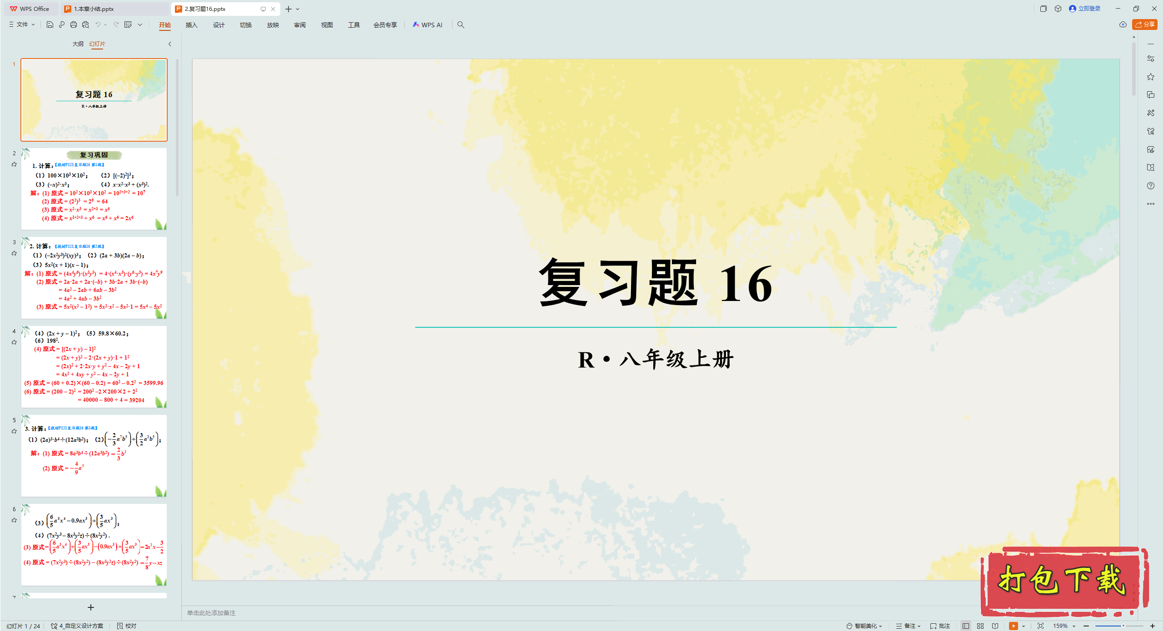Click the Print icon
1163x631 pixels.
point(73,25)
